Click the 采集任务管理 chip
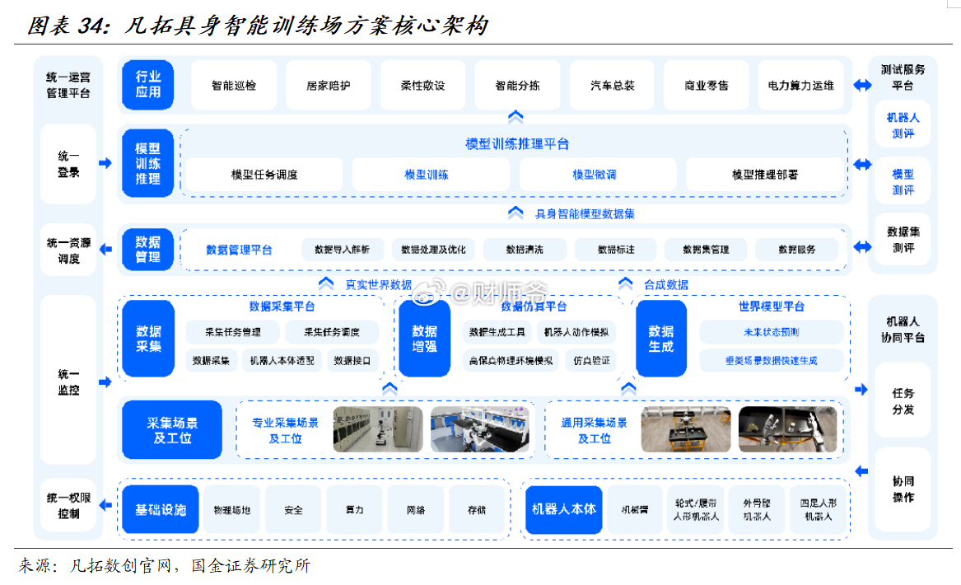 coord(233,332)
